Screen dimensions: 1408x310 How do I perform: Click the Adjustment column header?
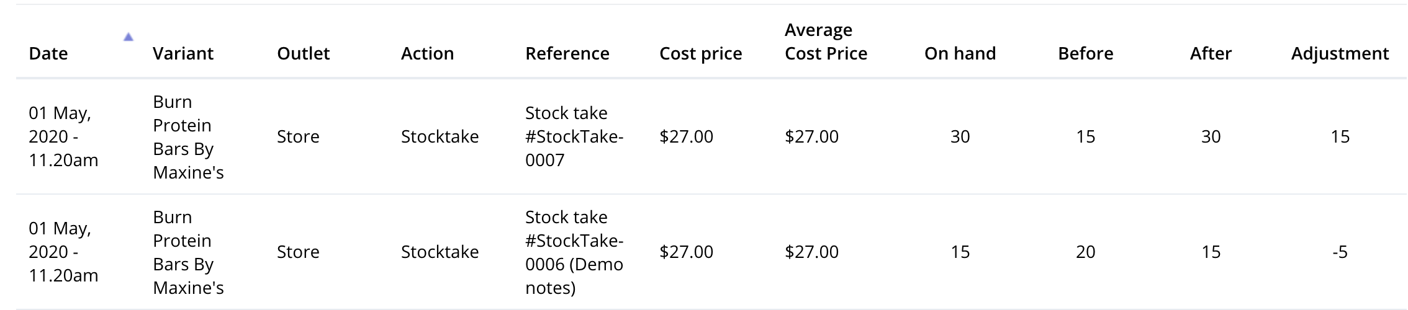1340,54
